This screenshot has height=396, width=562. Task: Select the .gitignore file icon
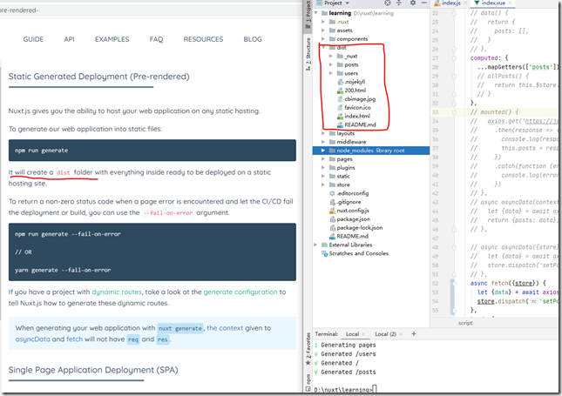point(332,202)
